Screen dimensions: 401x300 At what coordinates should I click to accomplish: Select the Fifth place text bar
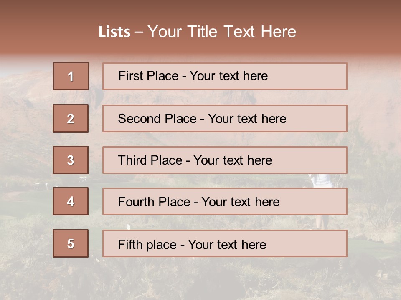[x=225, y=243]
